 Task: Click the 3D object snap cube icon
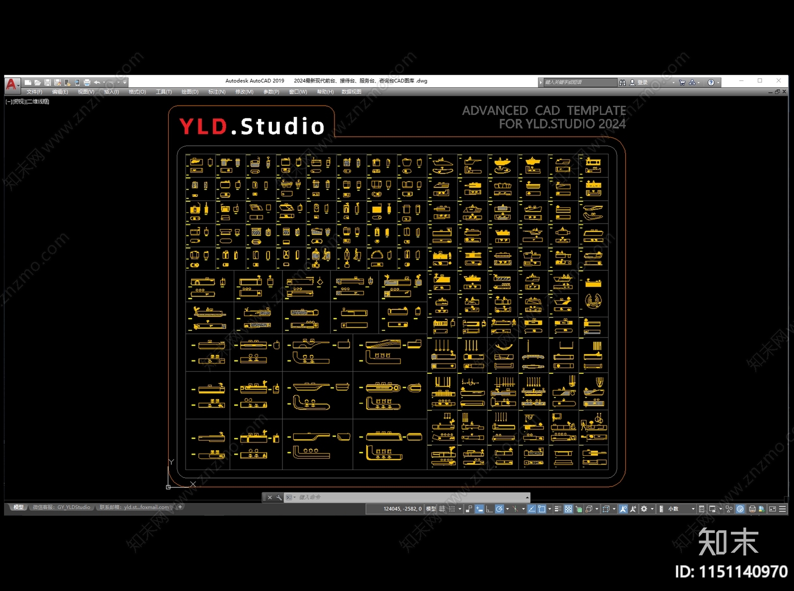pos(589,509)
